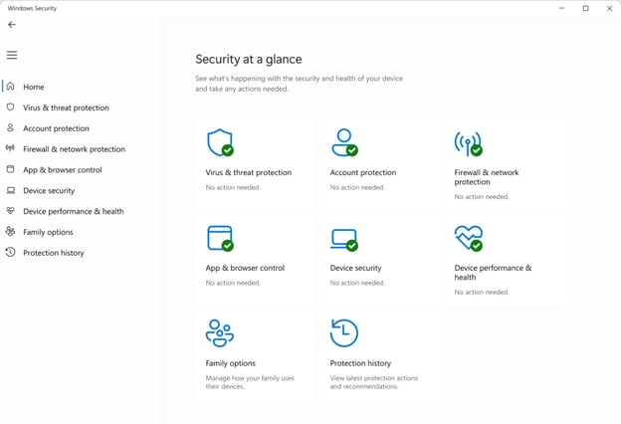
Task: Click the Protection history tile title
Action: pyautogui.click(x=360, y=363)
